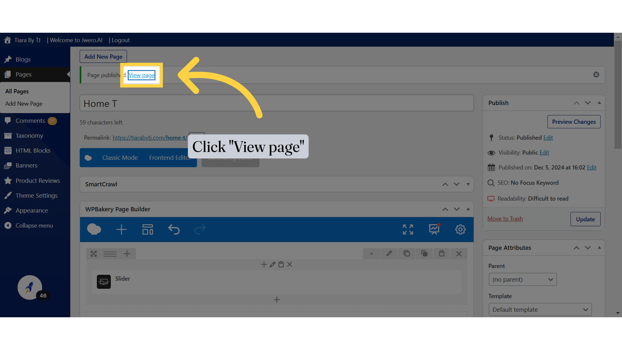The image size is (622, 350).
Task: Click the Add New Page button
Action: 103,56
